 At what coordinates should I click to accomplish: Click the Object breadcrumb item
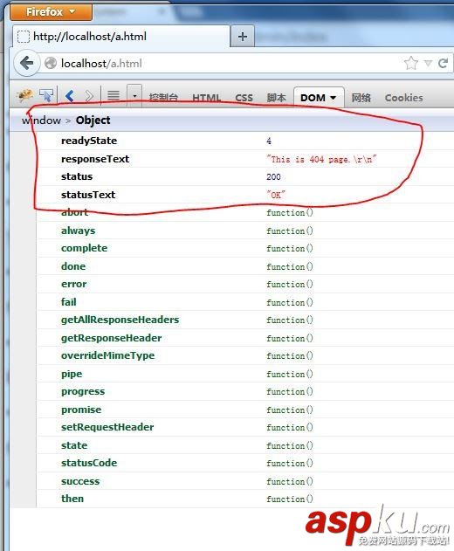coord(93,121)
